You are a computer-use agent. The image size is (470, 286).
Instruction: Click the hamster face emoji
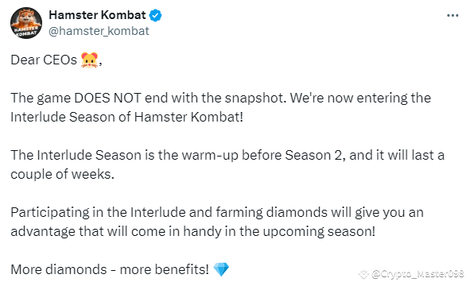click(x=89, y=60)
